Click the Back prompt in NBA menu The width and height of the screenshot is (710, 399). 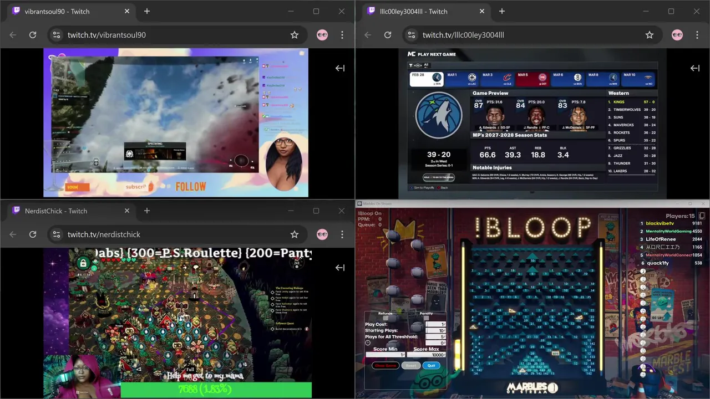443,188
